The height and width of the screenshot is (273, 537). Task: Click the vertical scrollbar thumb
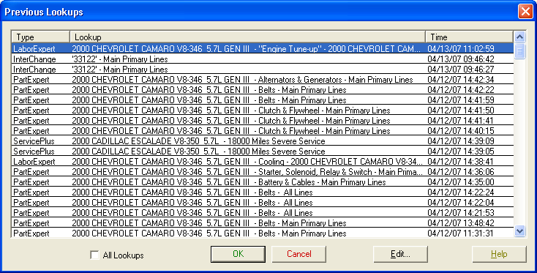pyautogui.click(x=520, y=51)
